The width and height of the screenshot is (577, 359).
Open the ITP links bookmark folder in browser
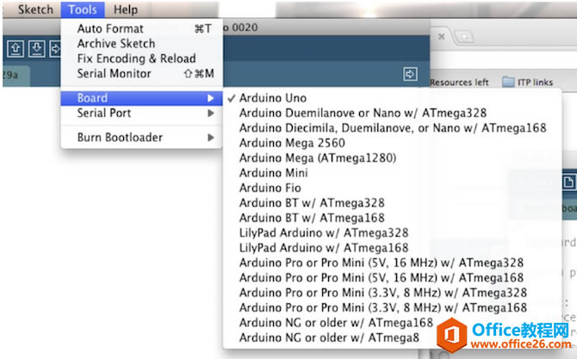(x=528, y=82)
